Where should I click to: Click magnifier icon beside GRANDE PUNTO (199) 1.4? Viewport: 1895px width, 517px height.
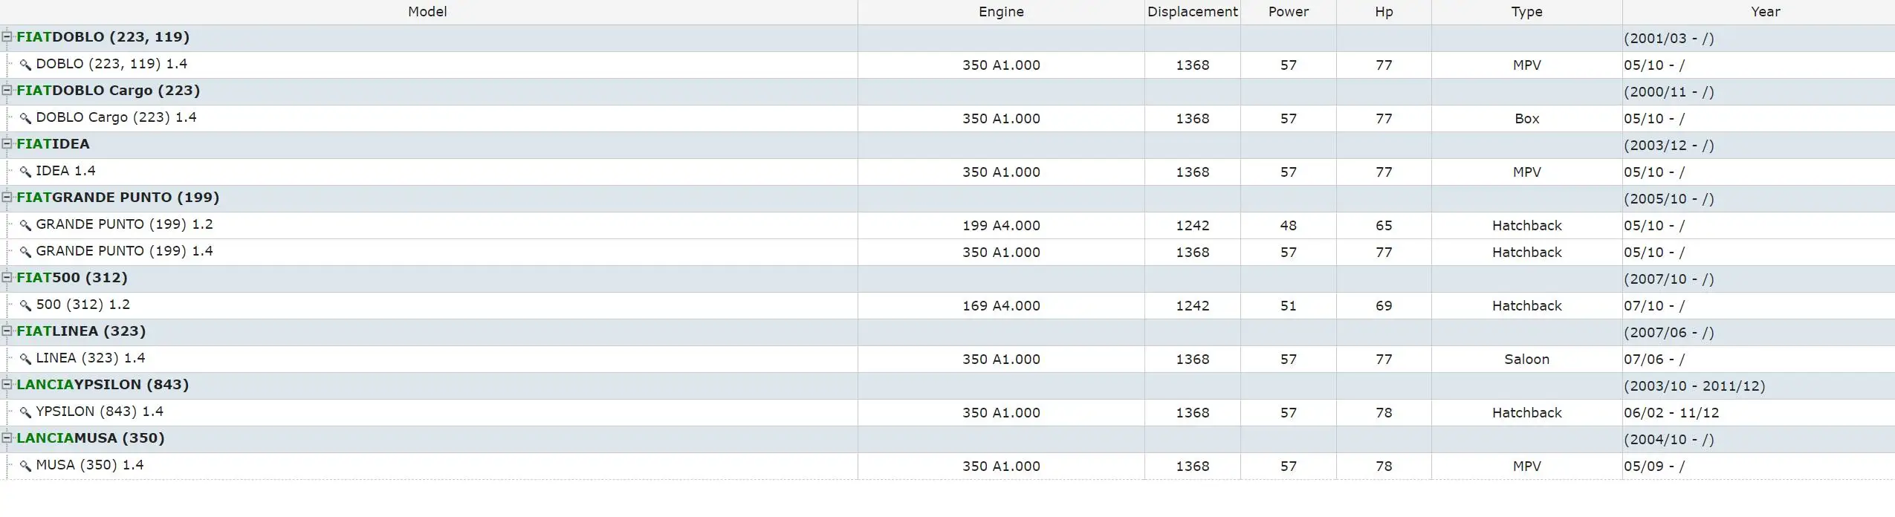click(x=25, y=252)
